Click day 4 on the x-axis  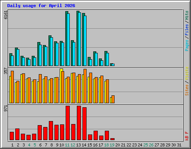[x=29, y=145]
